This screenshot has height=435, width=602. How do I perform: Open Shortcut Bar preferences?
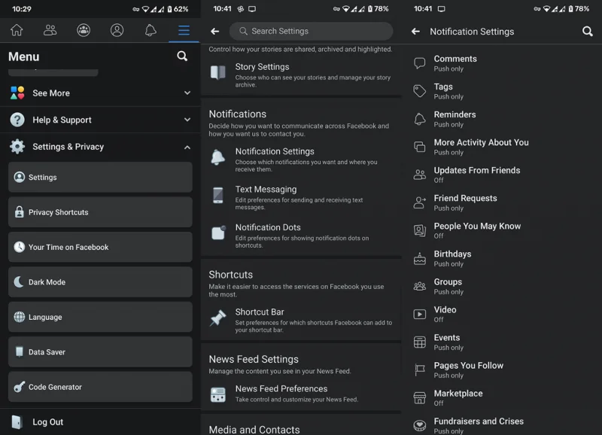(301, 320)
